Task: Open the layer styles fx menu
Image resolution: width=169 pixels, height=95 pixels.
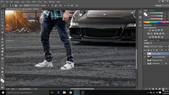Action: click(150, 89)
